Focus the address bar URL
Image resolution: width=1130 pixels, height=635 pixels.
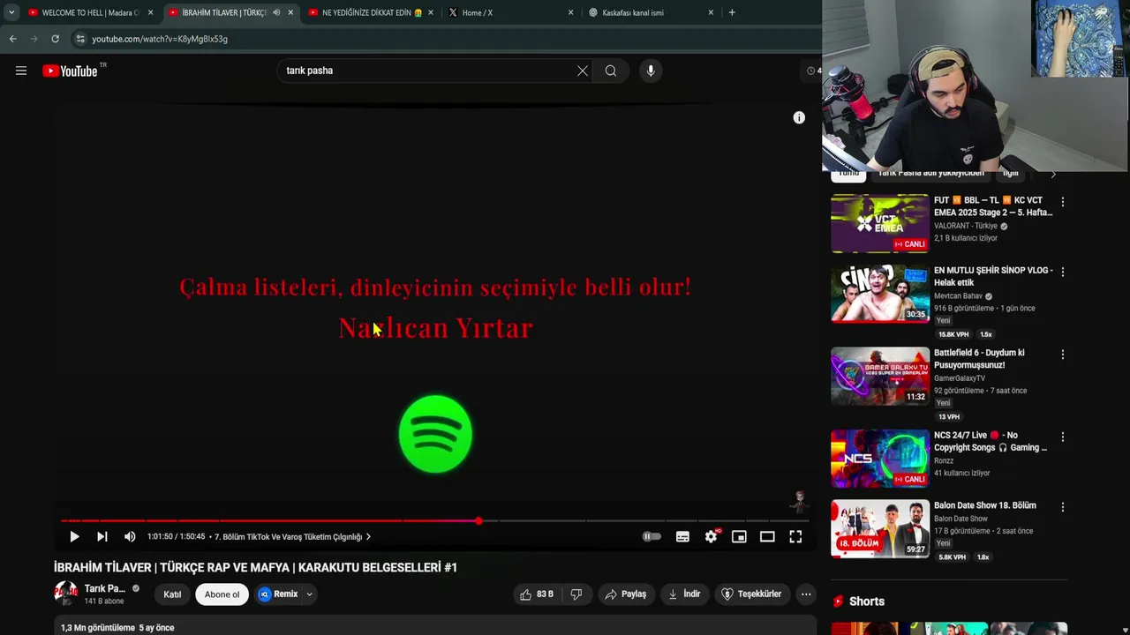point(160,39)
